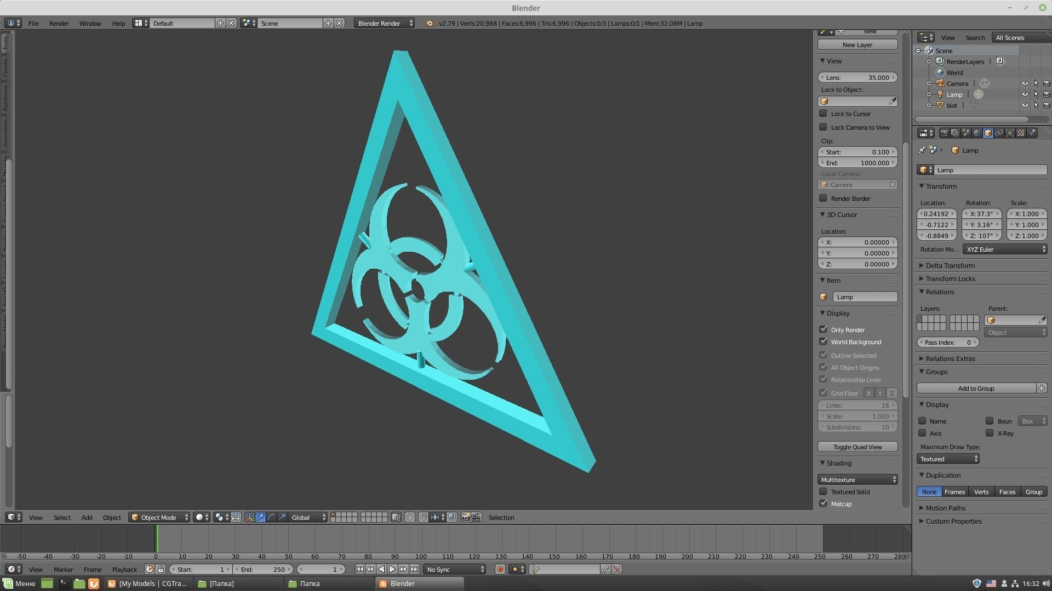The height and width of the screenshot is (591, 1052).
Task: Toggle proportional editing circle icon
Action: 410,518
